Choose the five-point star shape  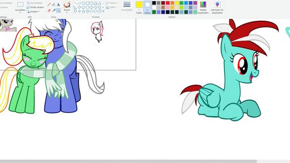83,11
